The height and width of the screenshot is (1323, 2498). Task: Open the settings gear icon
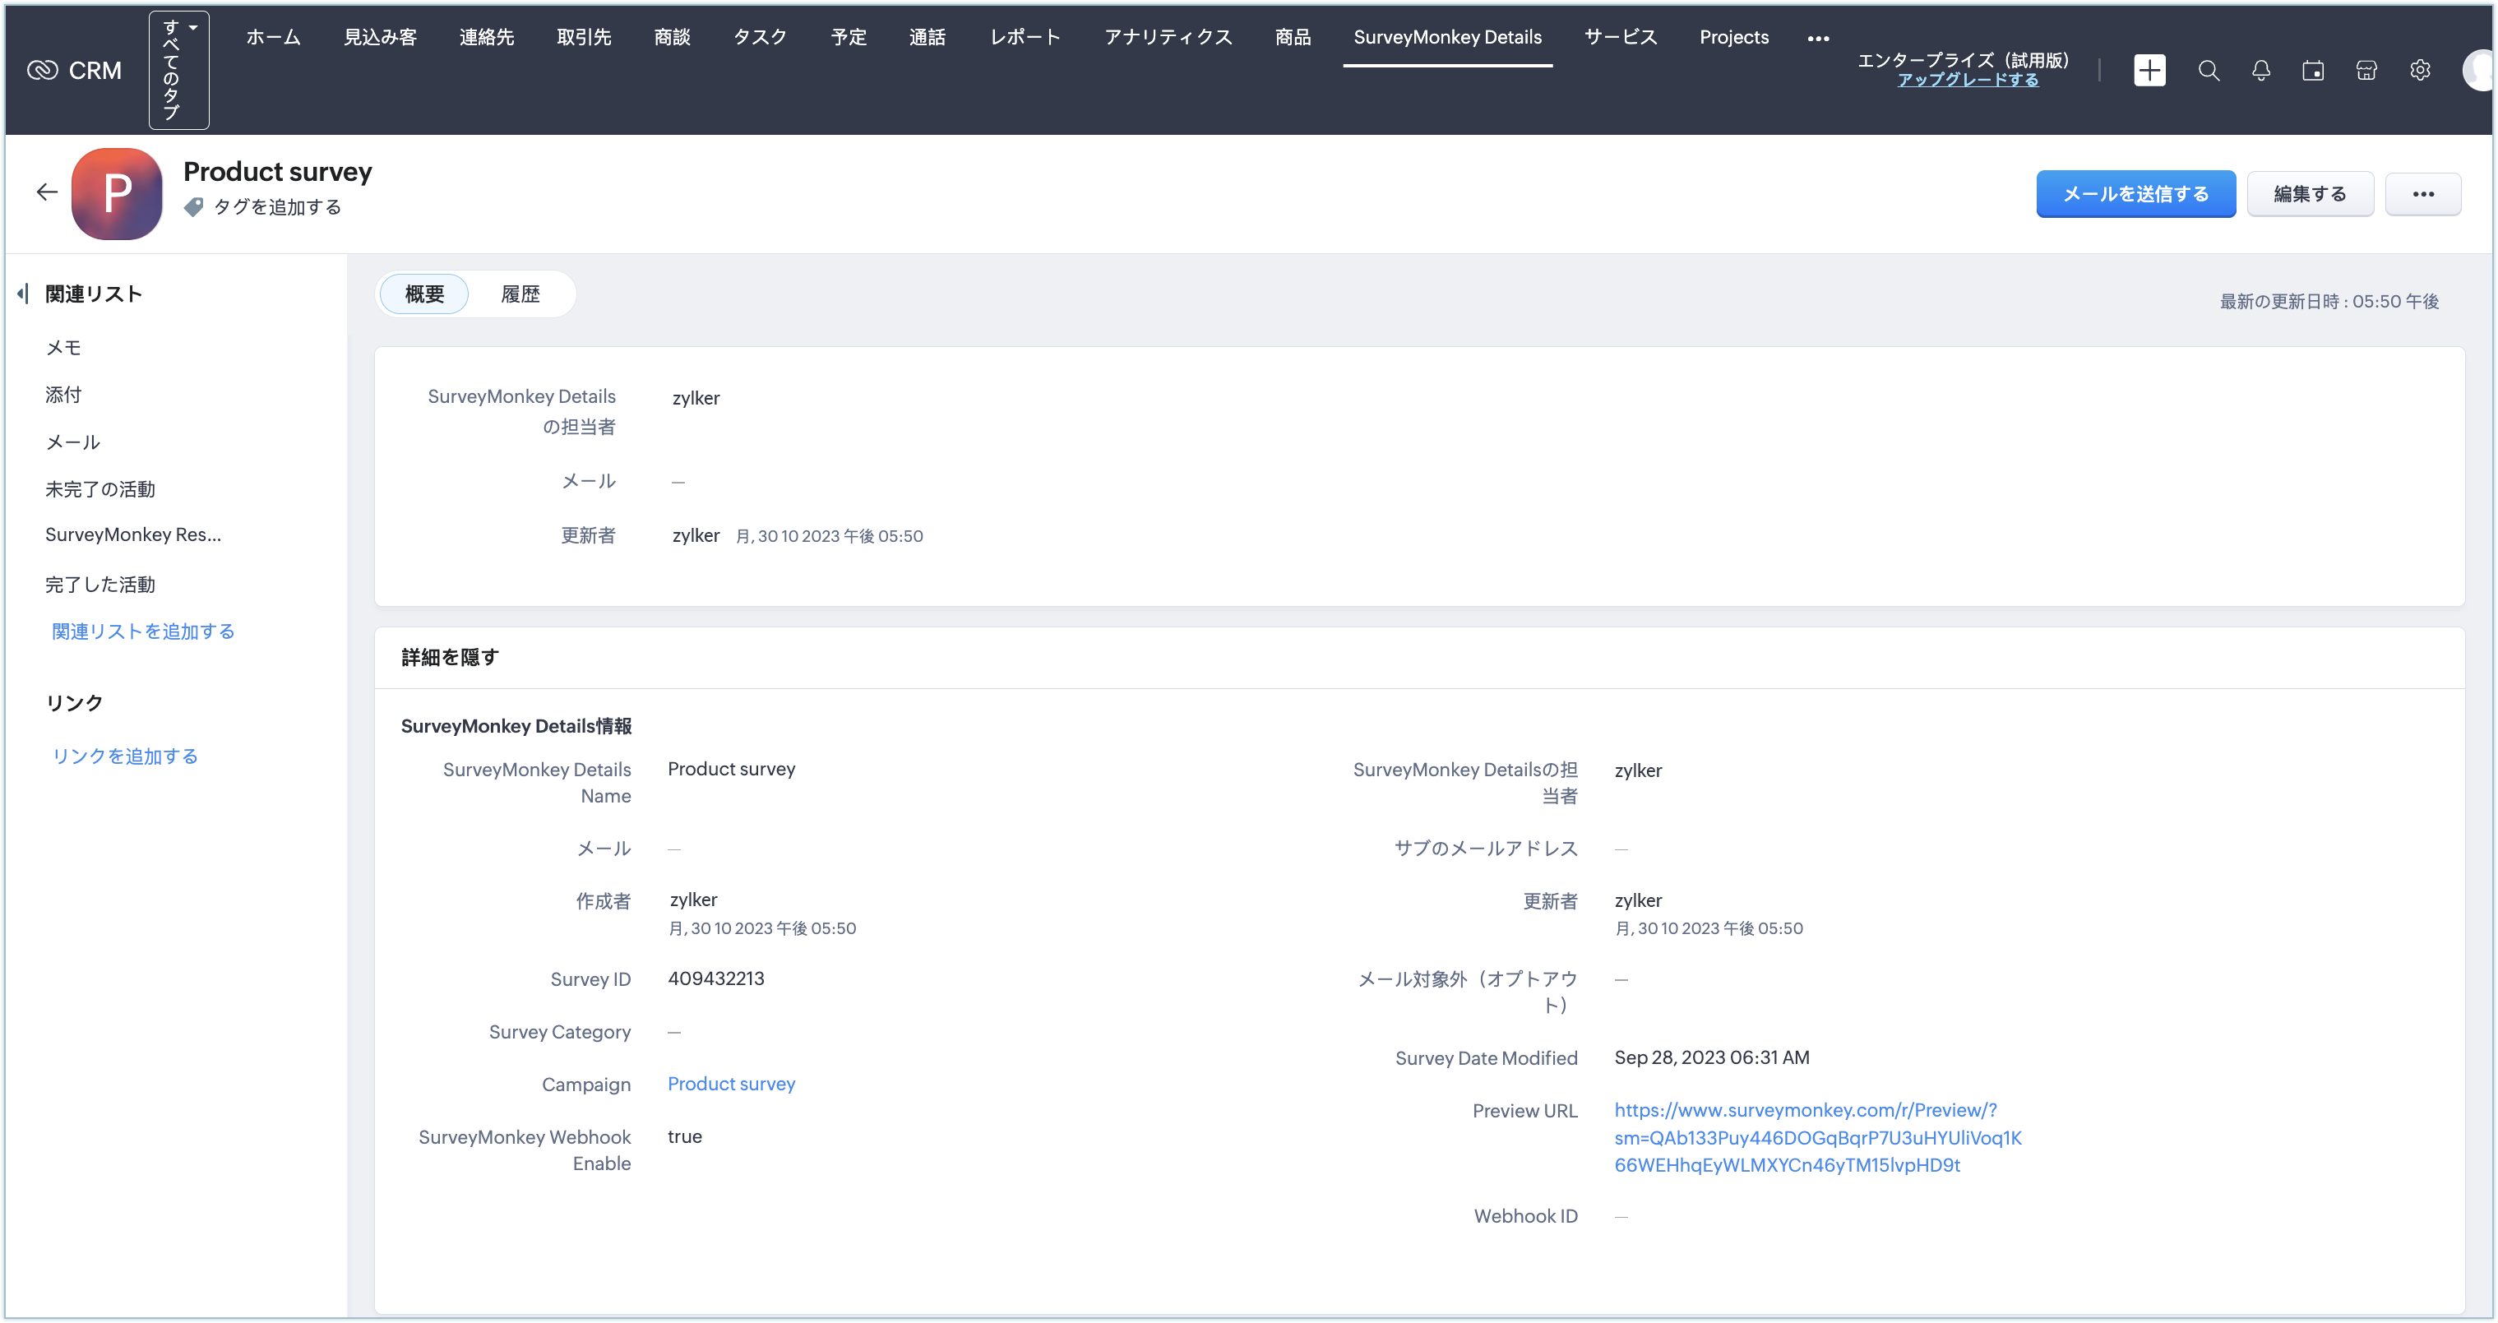2419,70
